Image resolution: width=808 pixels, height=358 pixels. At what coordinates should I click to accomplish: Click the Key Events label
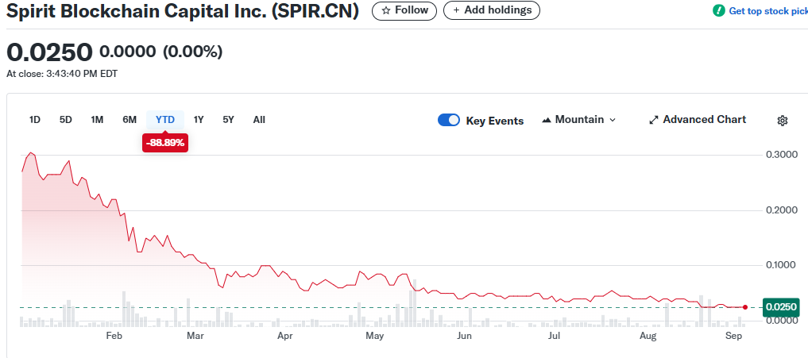click(495, 121)
